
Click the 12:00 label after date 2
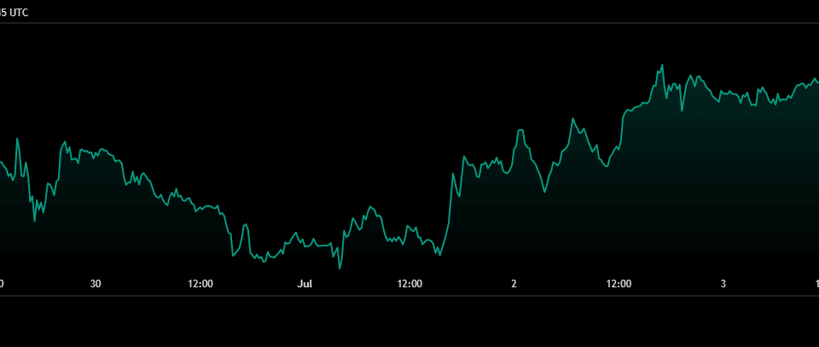619,284
